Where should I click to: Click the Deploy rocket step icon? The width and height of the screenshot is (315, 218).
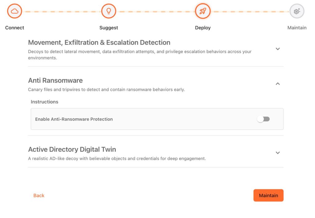203,11
